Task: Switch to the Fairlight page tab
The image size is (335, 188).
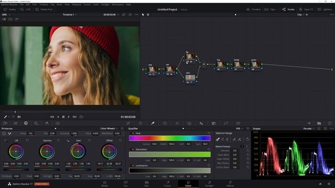Action: (209, 184)
